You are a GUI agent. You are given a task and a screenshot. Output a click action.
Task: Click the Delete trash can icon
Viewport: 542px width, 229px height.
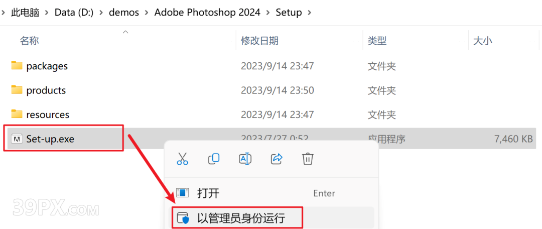[x=308, y=159]
